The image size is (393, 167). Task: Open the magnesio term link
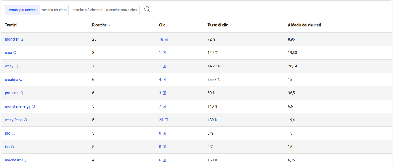click(13, 160)
